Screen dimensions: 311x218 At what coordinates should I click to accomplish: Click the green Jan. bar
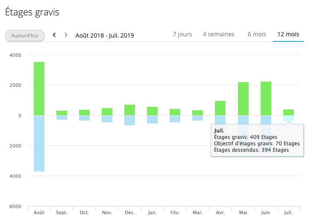pyautogui.click(x=152, y=111)
